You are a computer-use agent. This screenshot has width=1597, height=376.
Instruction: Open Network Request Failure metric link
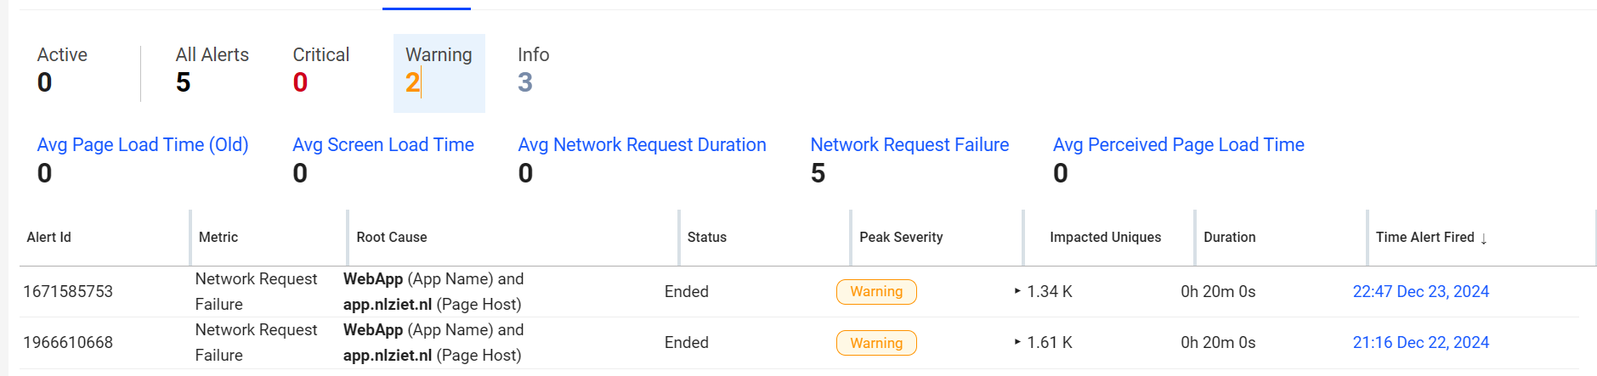[909, 145]
